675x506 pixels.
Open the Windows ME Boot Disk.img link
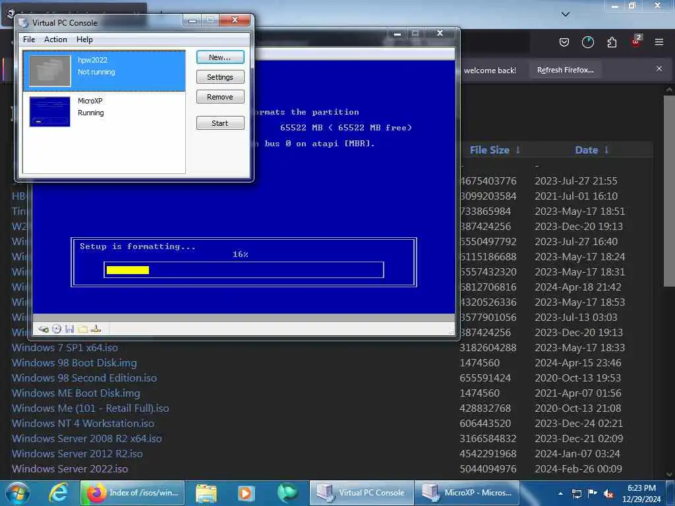[76, 393]
